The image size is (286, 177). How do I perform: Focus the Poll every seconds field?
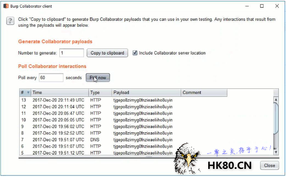point(51,77)
